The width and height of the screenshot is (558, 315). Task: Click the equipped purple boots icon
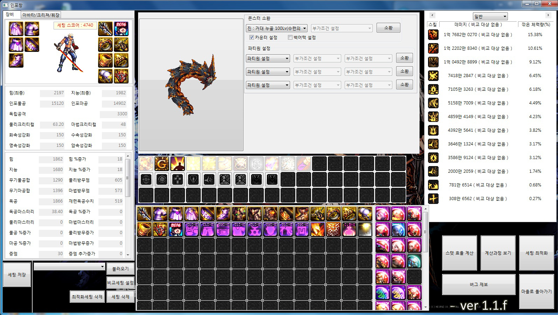[16, 60]
